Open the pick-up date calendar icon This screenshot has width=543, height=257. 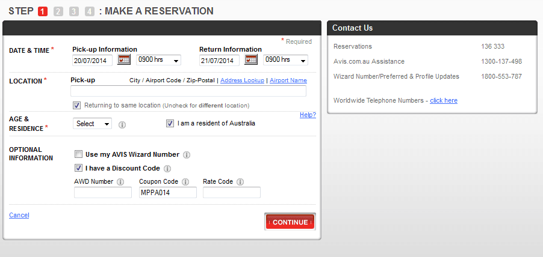pos(124,59)
